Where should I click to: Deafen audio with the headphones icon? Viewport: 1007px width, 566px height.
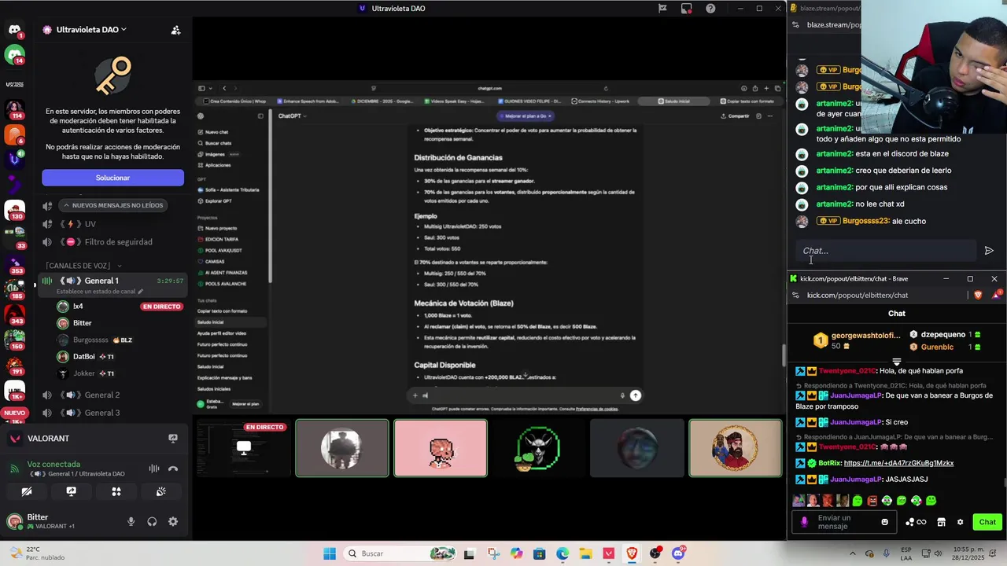152,521
